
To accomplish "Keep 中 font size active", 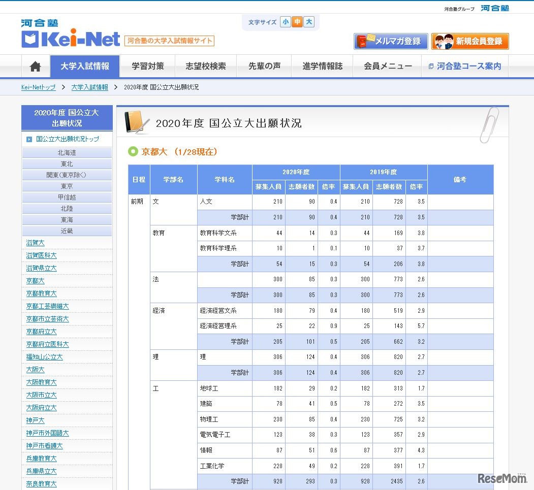I will click(x=297, y=22).
